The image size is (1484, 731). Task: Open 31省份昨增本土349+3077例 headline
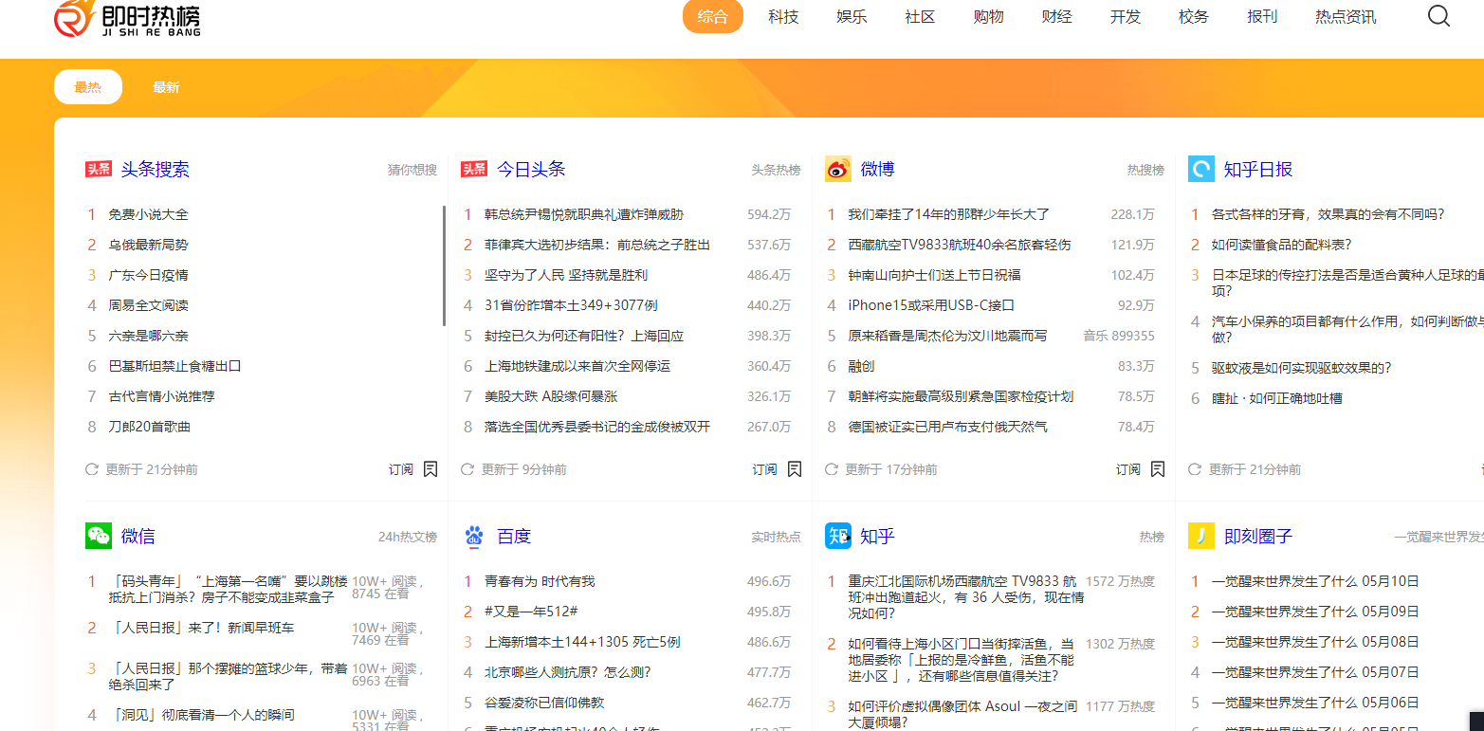pos(571,305)
